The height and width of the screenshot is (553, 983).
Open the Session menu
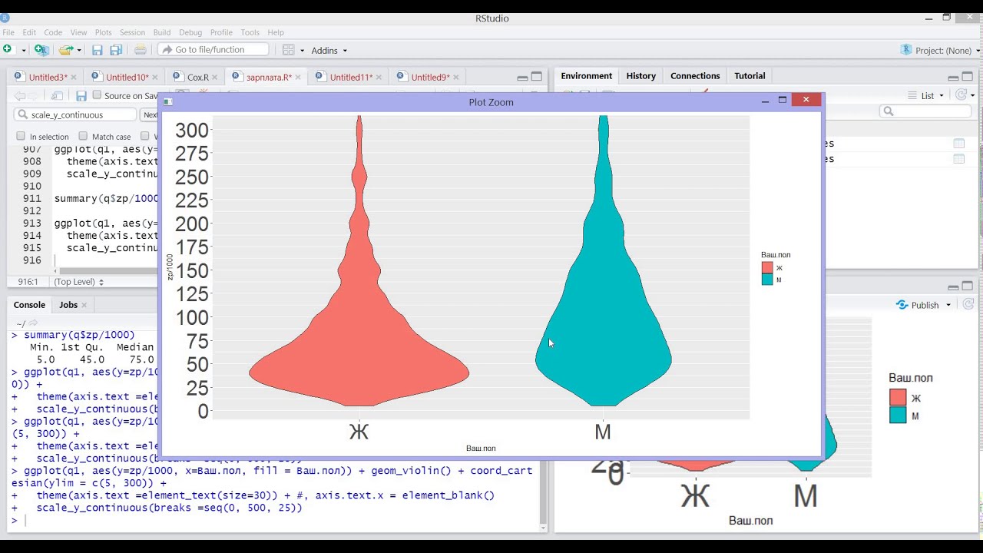132,32
